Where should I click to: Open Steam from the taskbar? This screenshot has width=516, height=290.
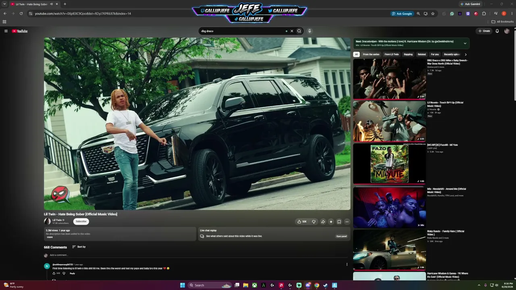326,285
